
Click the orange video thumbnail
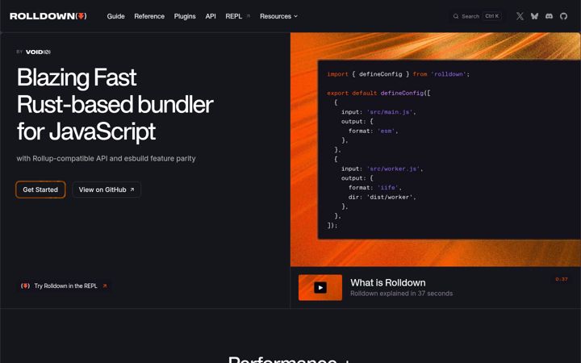tap(320, 287)
